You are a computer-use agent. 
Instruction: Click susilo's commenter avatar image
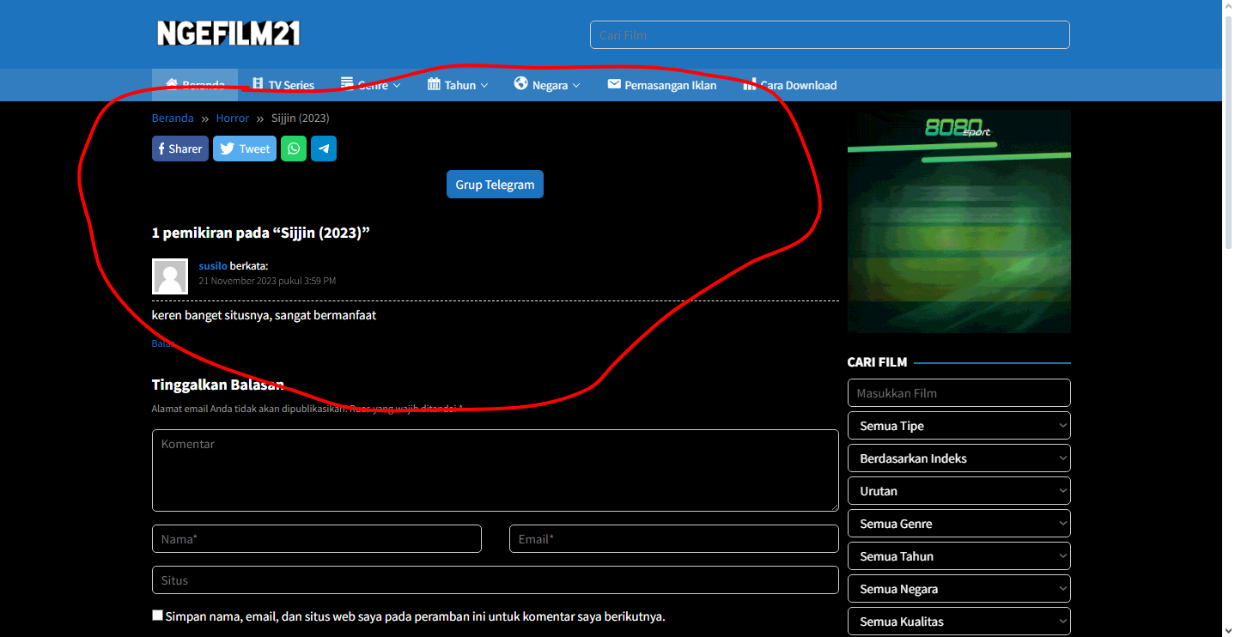pyautogui.click(x=170, y=276)
